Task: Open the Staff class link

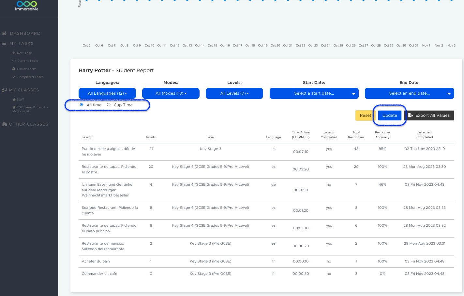Action: pos(20,100)
